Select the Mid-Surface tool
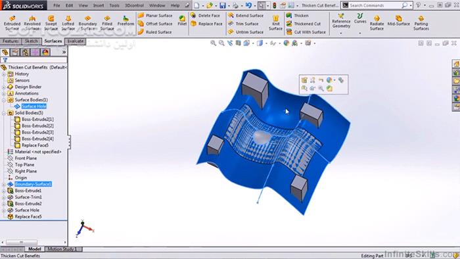The height and width of the screenshot is (259, 460). (398, 20)
